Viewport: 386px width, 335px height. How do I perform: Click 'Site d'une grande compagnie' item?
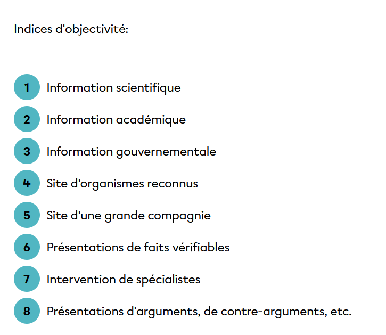[128, 215]
